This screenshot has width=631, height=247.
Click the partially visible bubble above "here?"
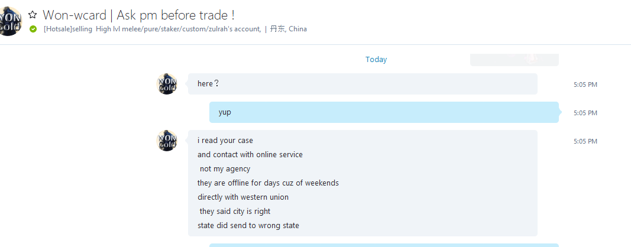pyautogui.click(x=514, y=60)
